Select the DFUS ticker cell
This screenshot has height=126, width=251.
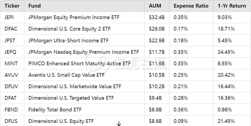point(11,121)
